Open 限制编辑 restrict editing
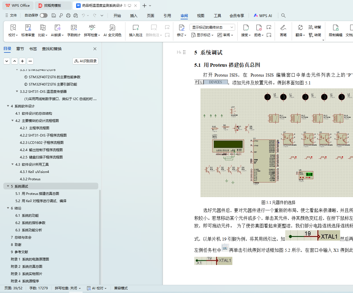Screen dimensions: 353x293 pyautogui.click(x=336, y=31)
